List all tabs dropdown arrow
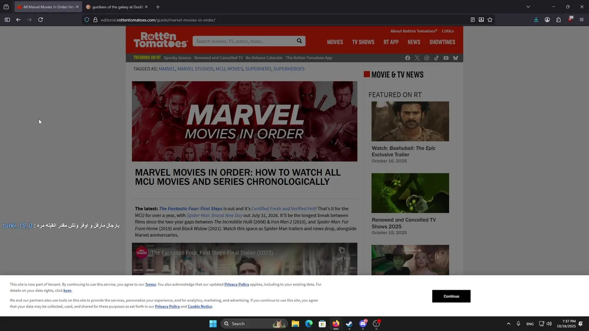 [528, 7]
